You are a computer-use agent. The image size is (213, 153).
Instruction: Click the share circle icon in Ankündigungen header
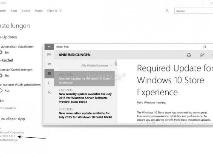point(189,55)
